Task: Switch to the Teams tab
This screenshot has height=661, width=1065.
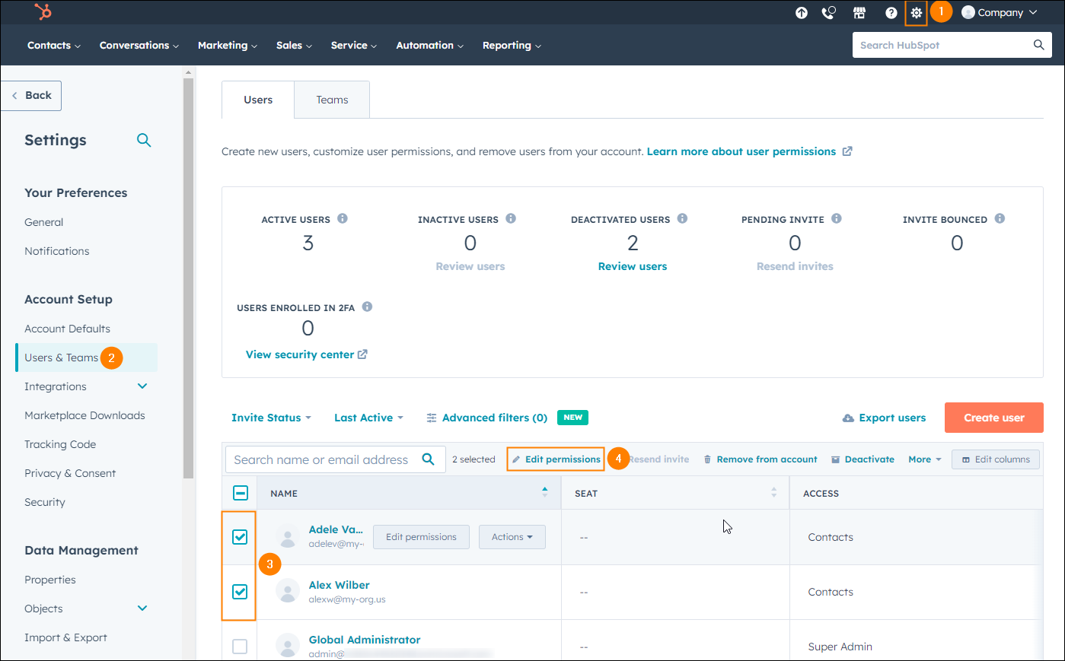Action: click(332, 100)
